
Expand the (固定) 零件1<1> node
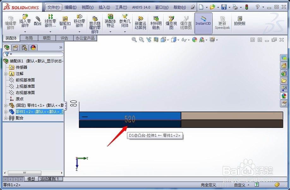6,105
